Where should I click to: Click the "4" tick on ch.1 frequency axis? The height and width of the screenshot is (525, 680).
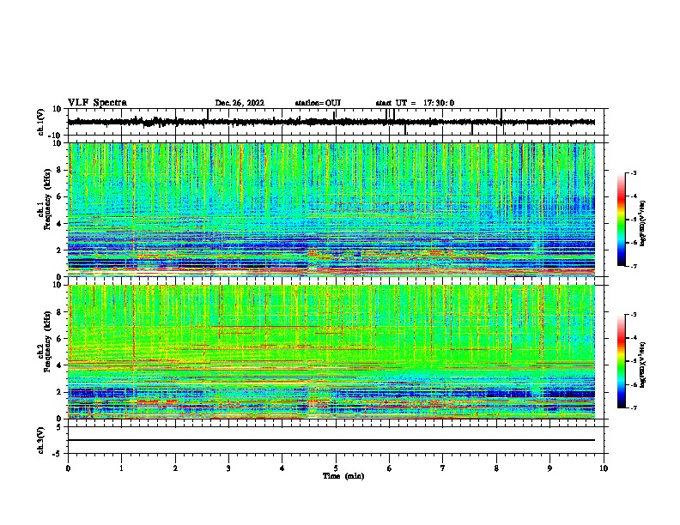59,224
